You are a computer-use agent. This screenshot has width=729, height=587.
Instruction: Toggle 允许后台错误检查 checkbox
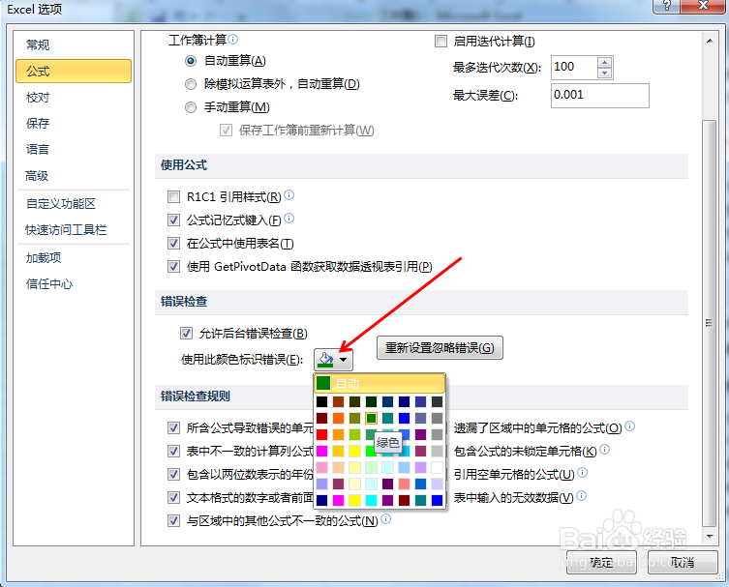(x=186, y=333)
